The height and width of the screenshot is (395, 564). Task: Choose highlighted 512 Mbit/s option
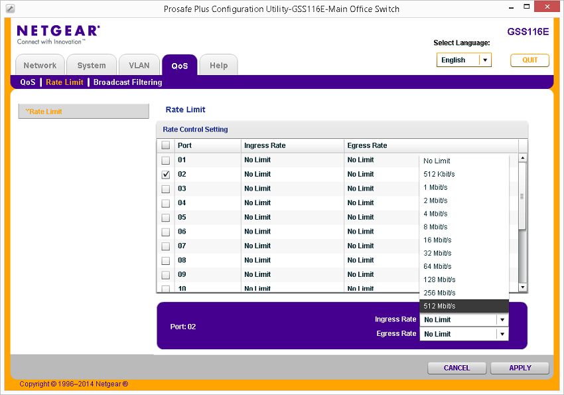tap(464, 306)
